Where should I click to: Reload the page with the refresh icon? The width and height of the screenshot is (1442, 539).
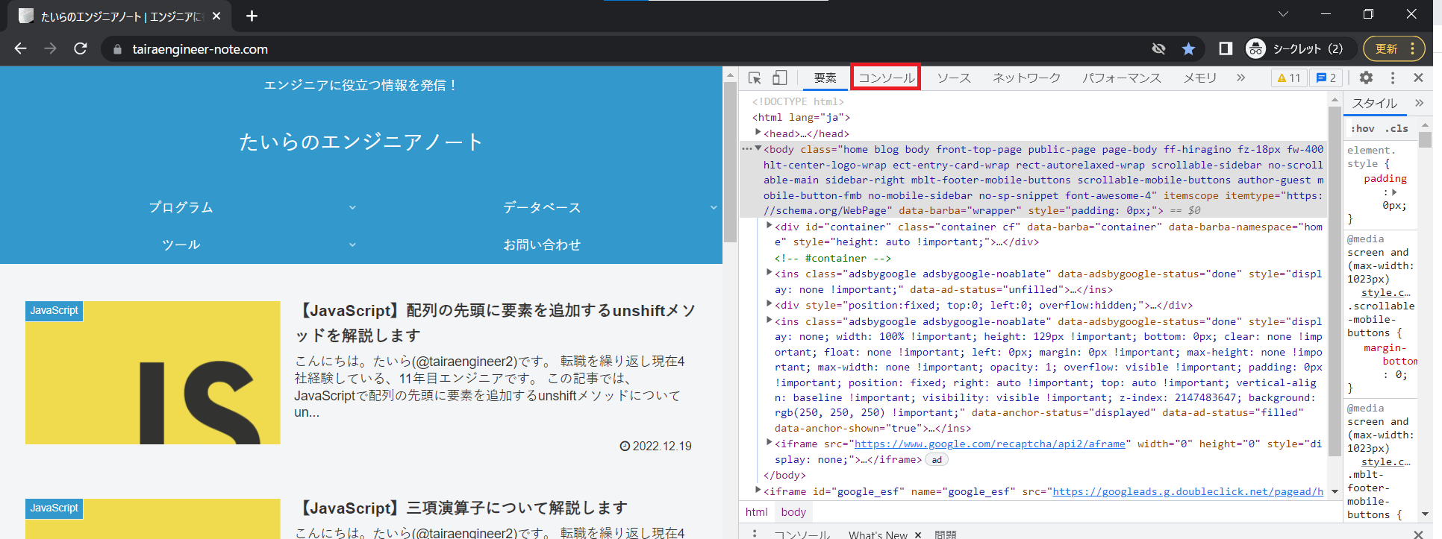[81, 49]
